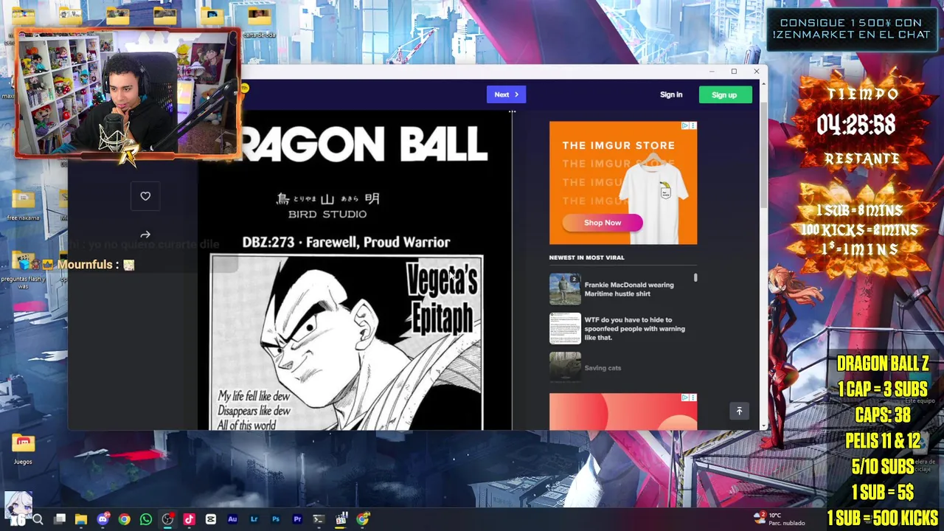The height and width of the screenshot is (531, 944).
Task: Open Task View on the taskbar
Action: (x=60, y=519)
